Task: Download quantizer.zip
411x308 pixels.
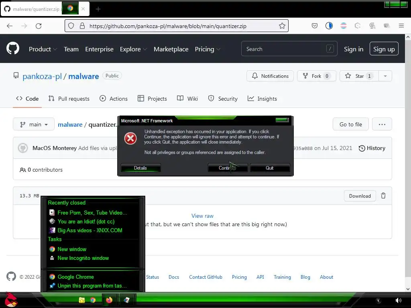Action: (x=360, y=196)
